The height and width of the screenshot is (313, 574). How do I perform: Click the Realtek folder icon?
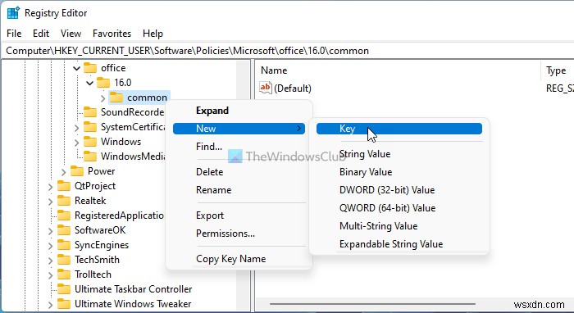click(x=64, y=201)
